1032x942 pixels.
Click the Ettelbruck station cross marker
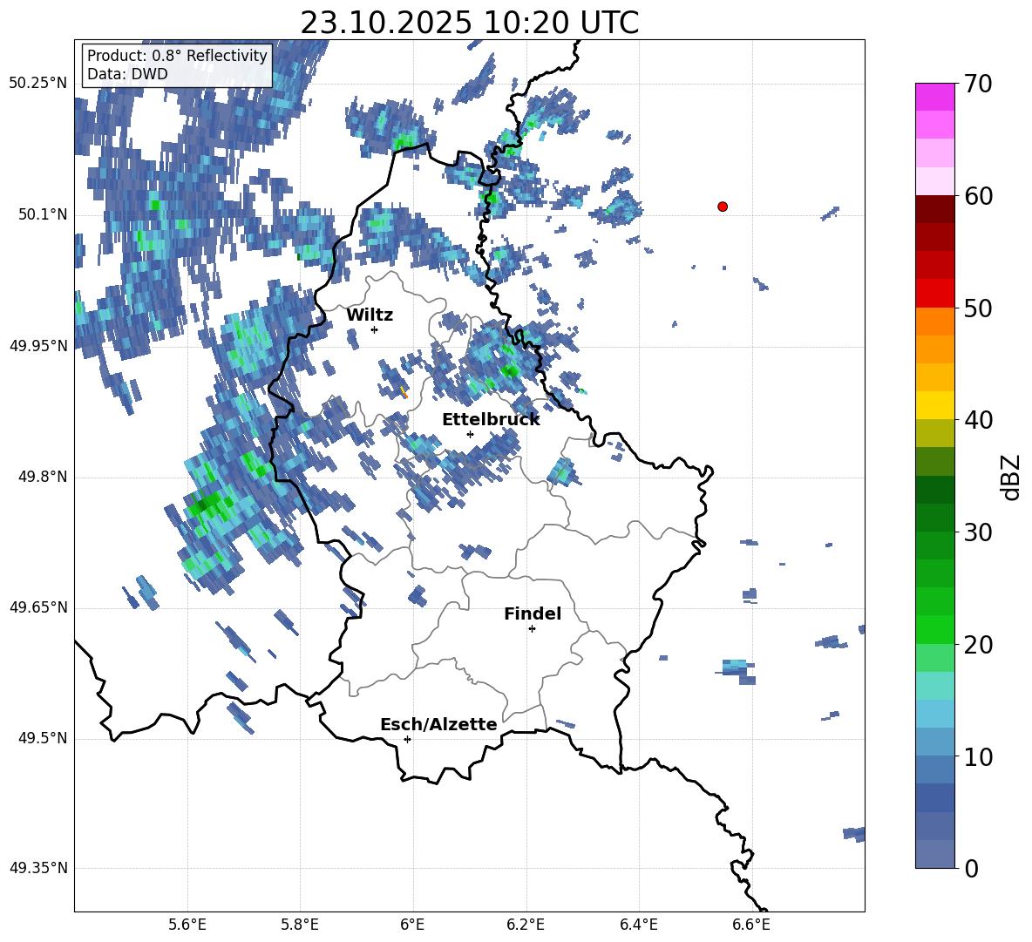pyautogui.click(x=470, y=434)
